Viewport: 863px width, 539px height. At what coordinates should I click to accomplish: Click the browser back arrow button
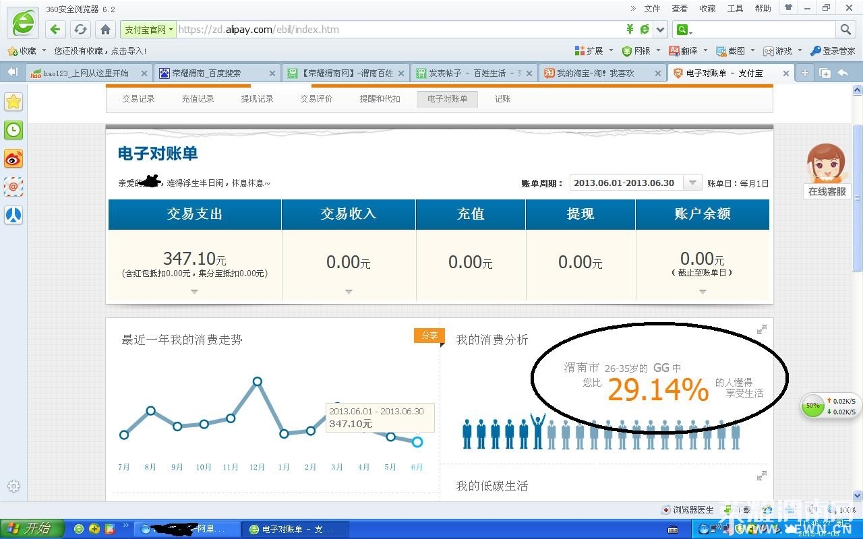55,30
